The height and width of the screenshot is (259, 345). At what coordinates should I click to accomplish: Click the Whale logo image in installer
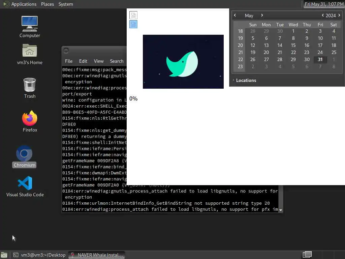pyautogui.click(x=183, y=62)
